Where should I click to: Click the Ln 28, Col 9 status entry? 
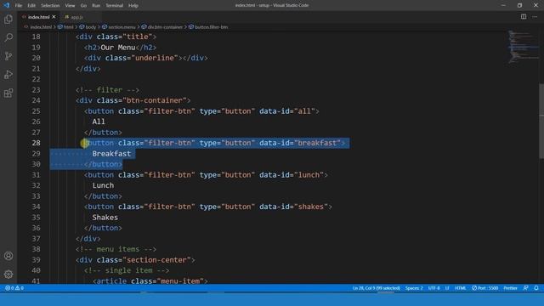tap(376, 288)
